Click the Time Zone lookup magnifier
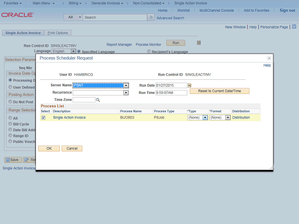This screenshot has width=299, height=224. coord(98,100)
